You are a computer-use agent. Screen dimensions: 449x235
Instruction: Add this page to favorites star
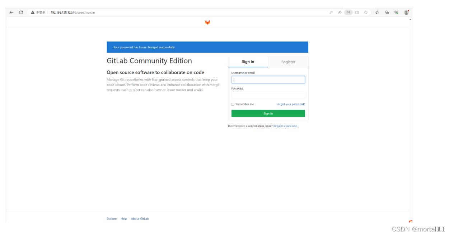[366, 12]
